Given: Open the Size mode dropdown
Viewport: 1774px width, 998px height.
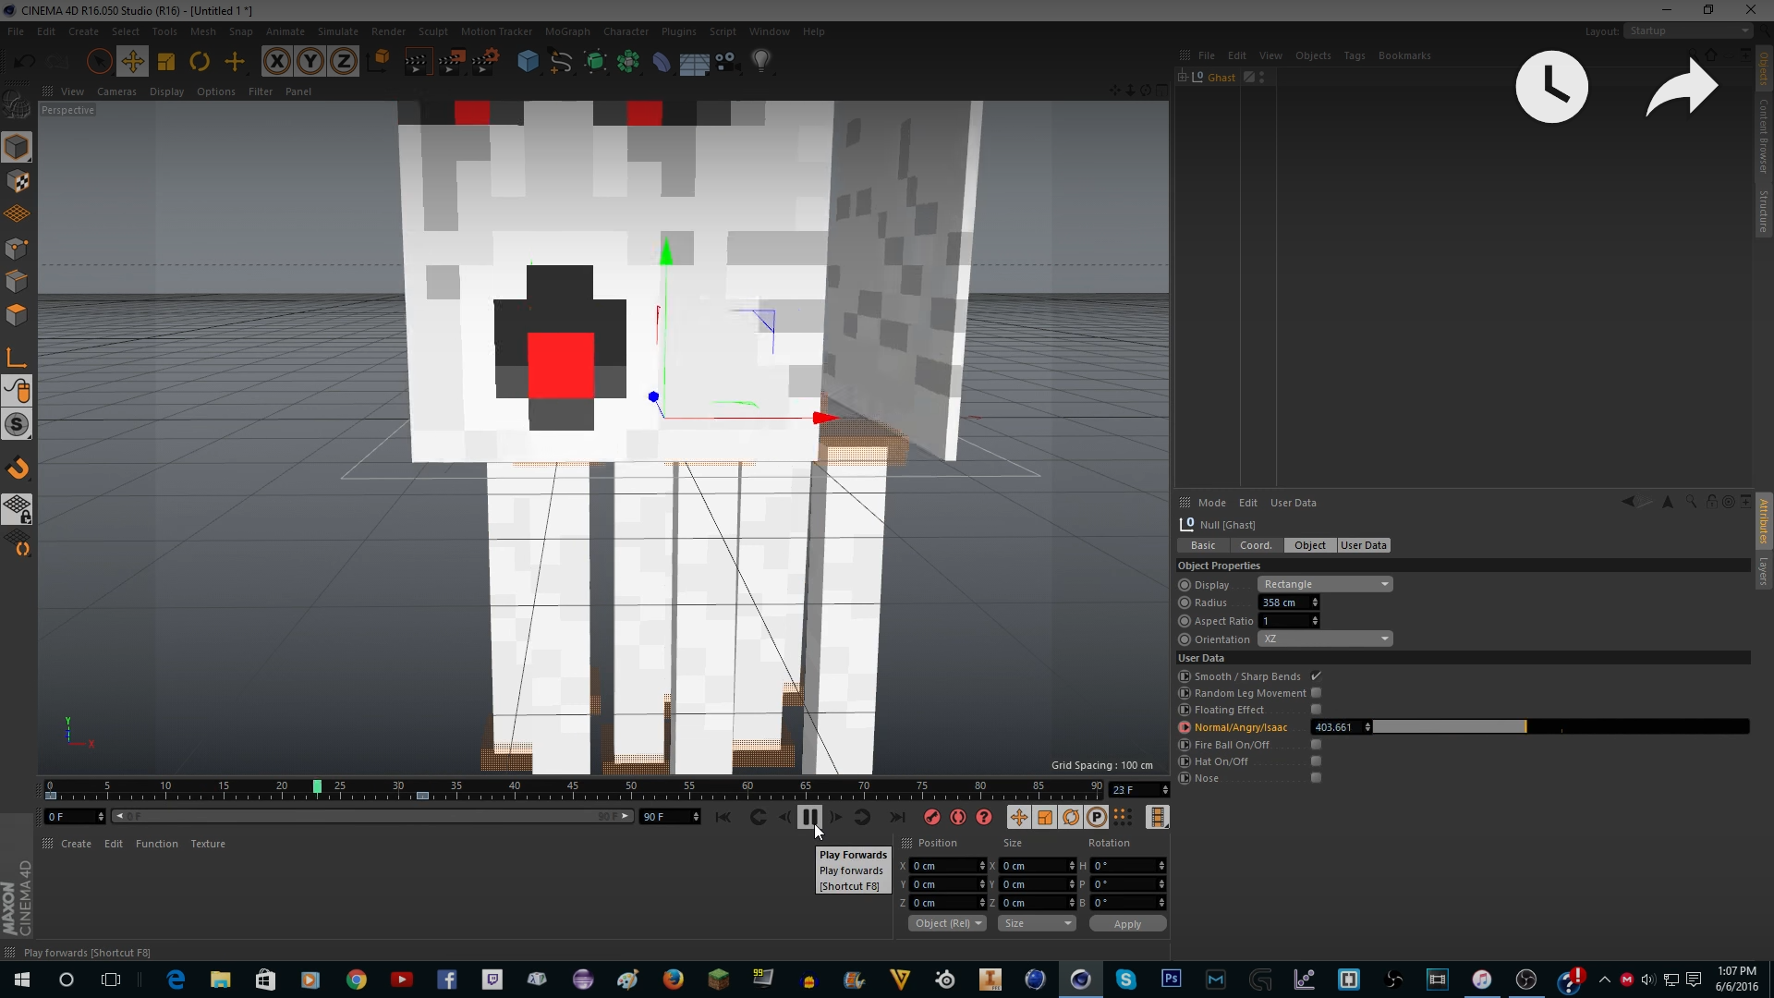Looking at the screenshot, I should (x=1037, y=923).
